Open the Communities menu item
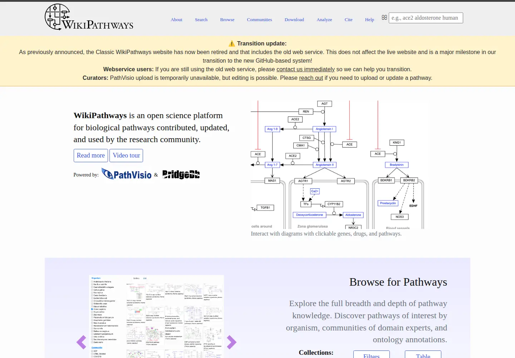Image resolution: width=515 pixels, height=358 pixels. pyautogui.click(x=259, y=20)
